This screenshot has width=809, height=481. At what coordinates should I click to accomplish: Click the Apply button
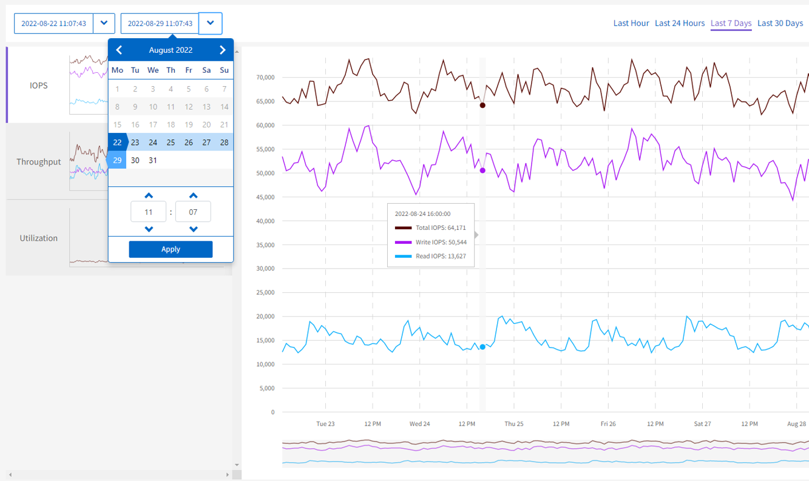tap(171, 249)
